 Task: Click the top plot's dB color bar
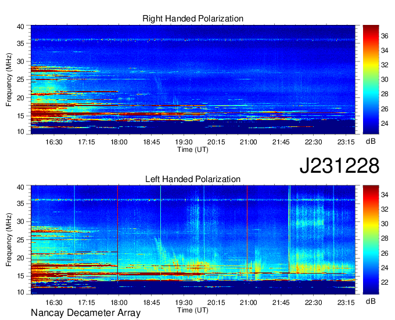coord(371,79)
